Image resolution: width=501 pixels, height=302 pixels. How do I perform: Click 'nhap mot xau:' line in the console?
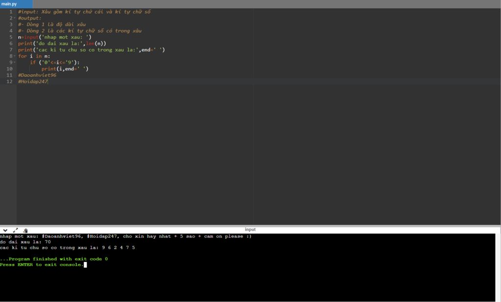click(x=126, y=236)
